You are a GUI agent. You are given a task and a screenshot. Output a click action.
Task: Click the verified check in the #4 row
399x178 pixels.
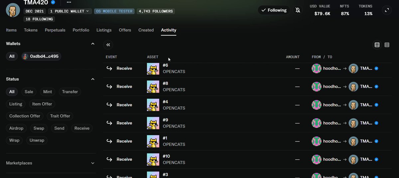(x=376, y=105)
